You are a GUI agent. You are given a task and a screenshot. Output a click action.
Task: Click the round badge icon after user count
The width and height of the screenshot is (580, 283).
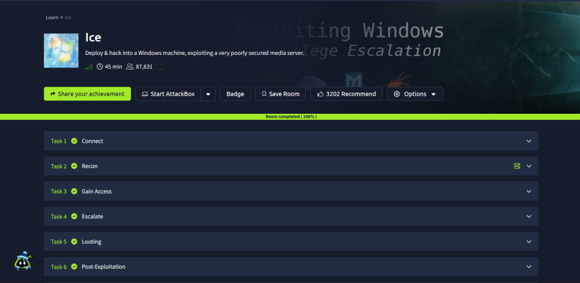click(161, 67)
